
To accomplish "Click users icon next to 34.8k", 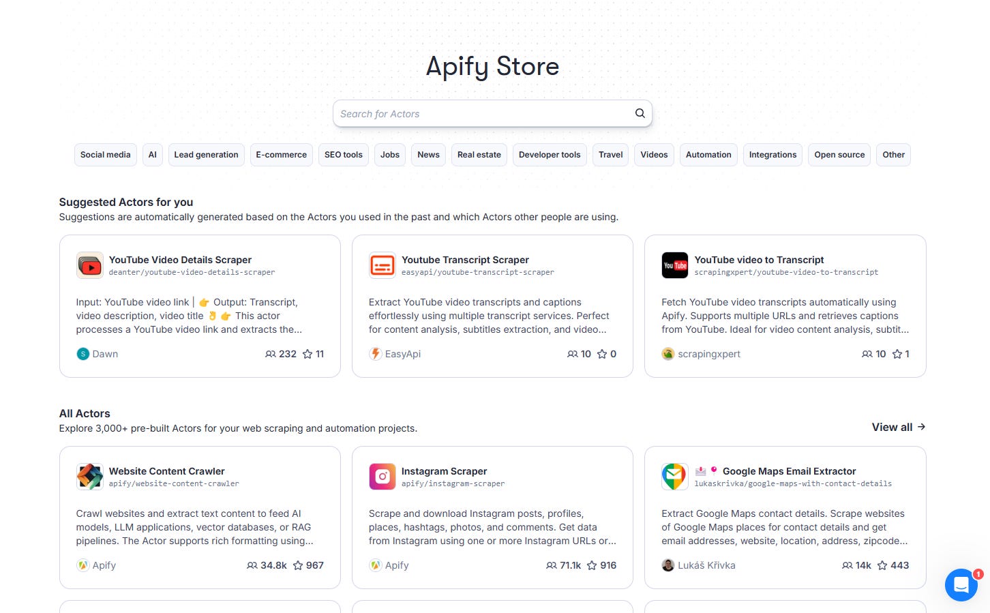I will (252, 565).
